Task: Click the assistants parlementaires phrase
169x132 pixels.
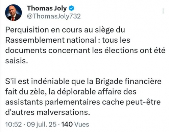Action: tap(53, 102)
